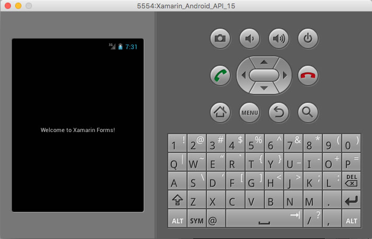Click the period key
Viewport: 372px width, 239px height.
332,200
